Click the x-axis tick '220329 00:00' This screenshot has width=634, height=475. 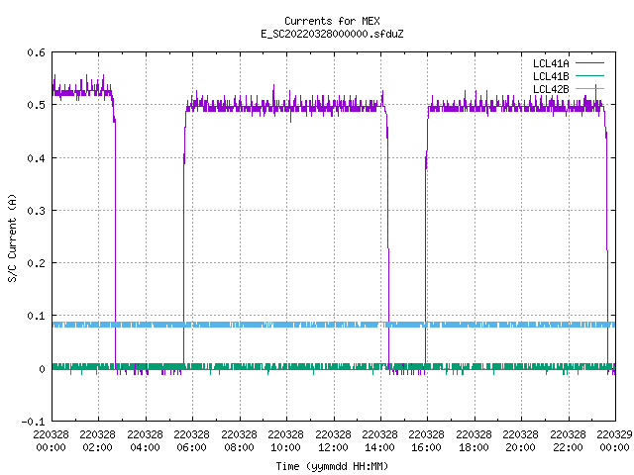click(x=614, y=441)
